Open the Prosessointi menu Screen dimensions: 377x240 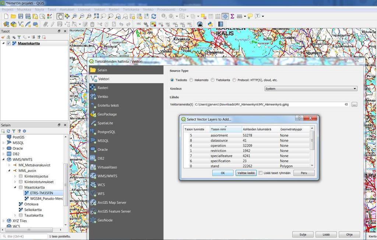pyautogui.click(x=166, y=9)
